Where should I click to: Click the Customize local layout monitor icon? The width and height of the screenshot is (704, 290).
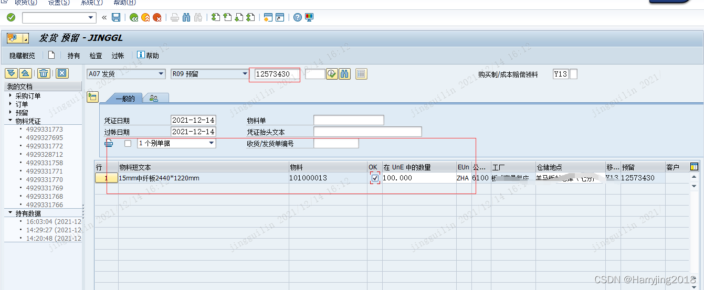pos(309,17)
